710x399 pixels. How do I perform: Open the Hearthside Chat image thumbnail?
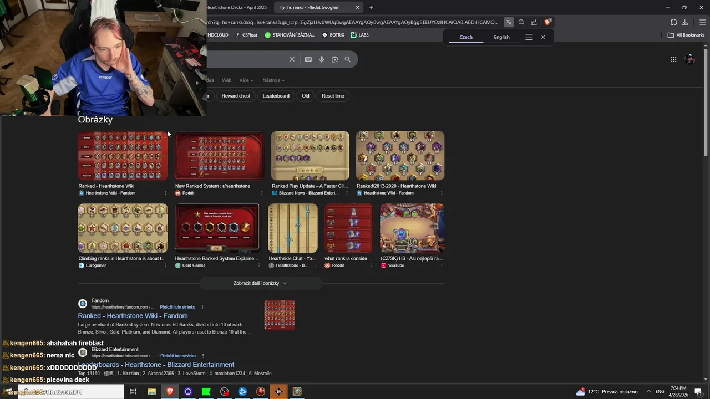293,228
